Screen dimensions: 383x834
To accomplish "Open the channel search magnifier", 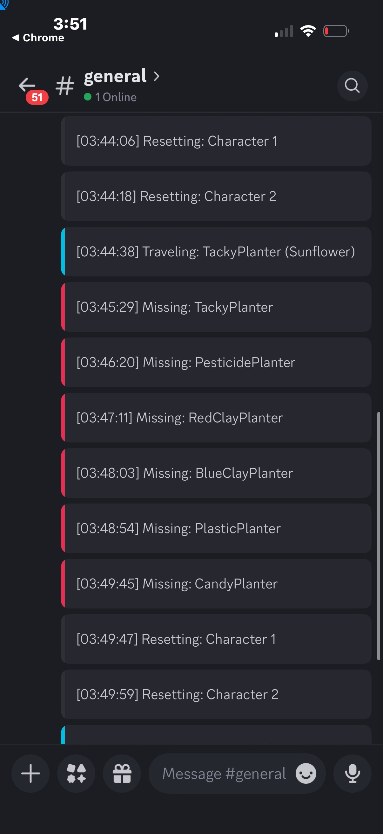I will [352, 86].
